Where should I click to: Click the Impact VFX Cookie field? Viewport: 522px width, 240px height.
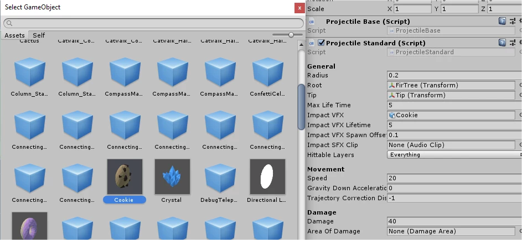[451, 115]
